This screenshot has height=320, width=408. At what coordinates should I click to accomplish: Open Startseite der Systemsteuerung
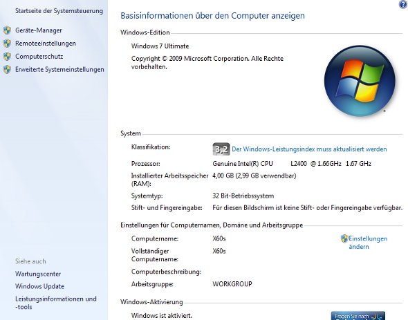click(x=59, y=11)
